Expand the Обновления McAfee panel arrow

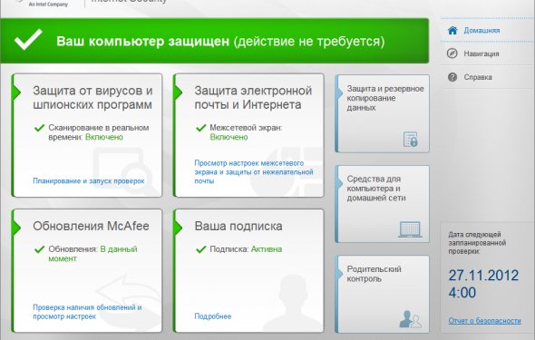coord(16,228)
